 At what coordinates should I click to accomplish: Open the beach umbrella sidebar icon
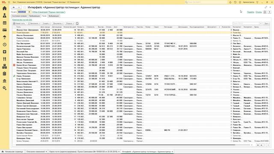point(5,37)
